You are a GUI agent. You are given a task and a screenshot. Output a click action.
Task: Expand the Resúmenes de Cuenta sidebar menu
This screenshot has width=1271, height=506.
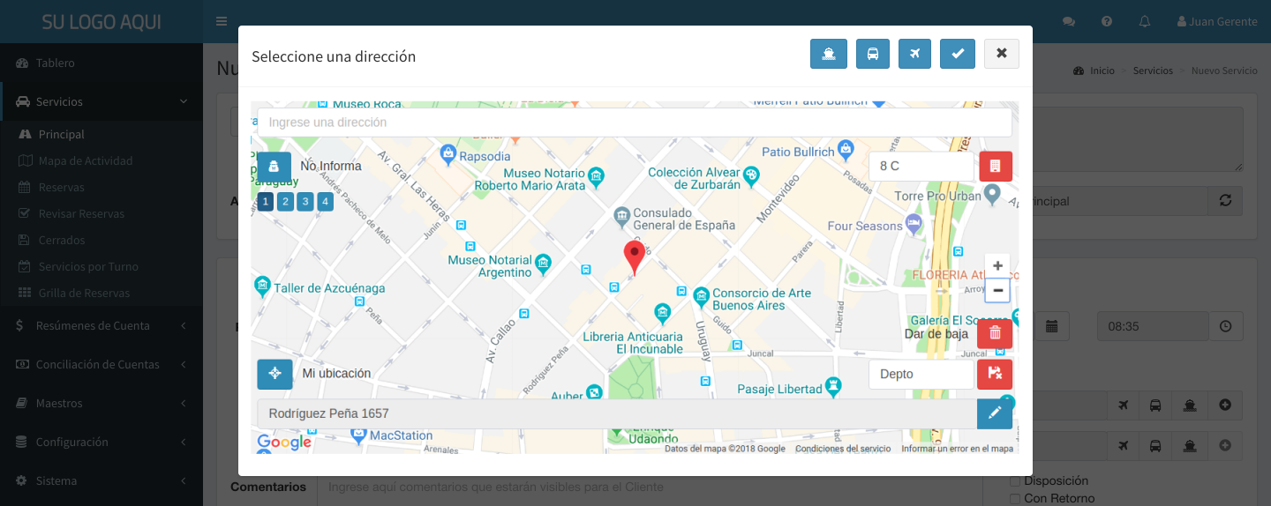pos(102,325)
